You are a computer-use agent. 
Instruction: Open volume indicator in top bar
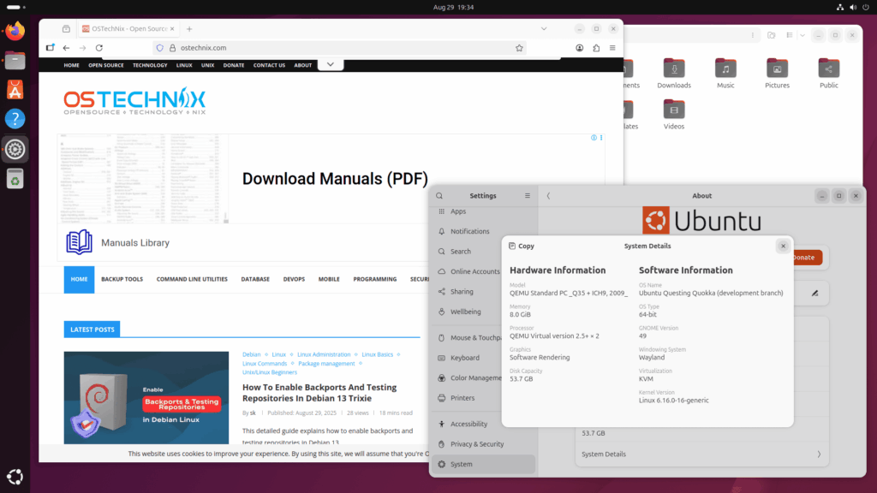click(853, 7)
